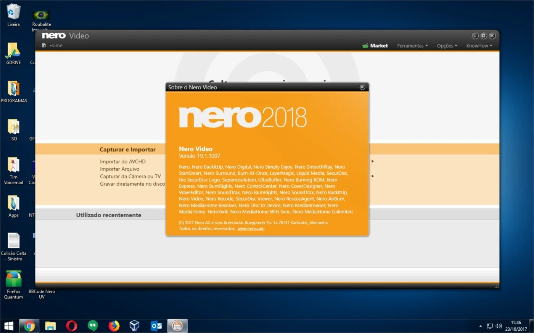Choose Importar Arquivo option
Screen dimensions: 534x333
[x=120, y=169]
